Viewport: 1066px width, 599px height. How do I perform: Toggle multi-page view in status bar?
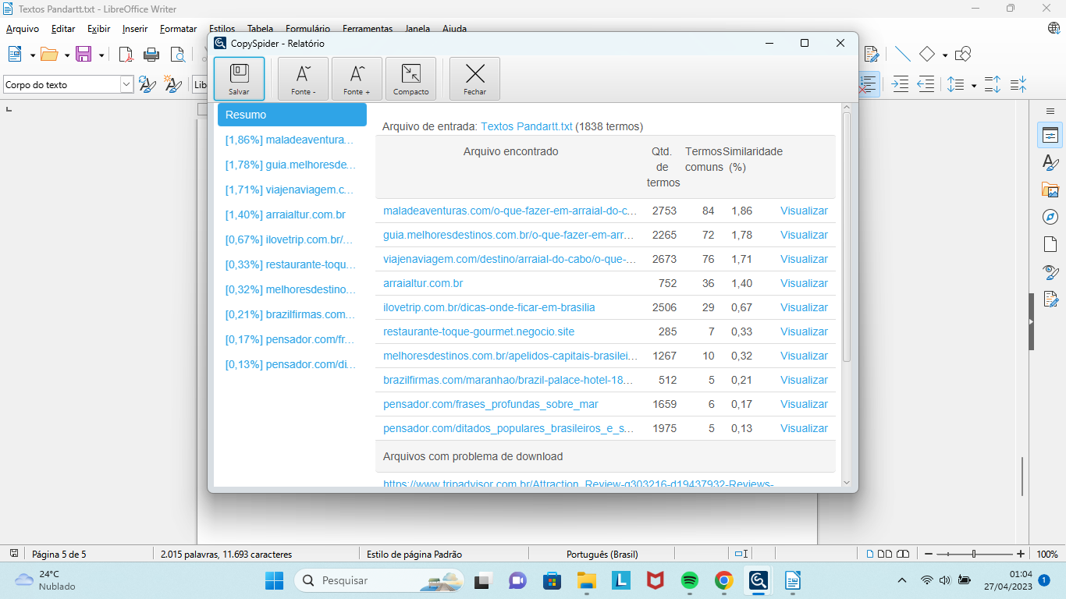click(x=885, y=555)
